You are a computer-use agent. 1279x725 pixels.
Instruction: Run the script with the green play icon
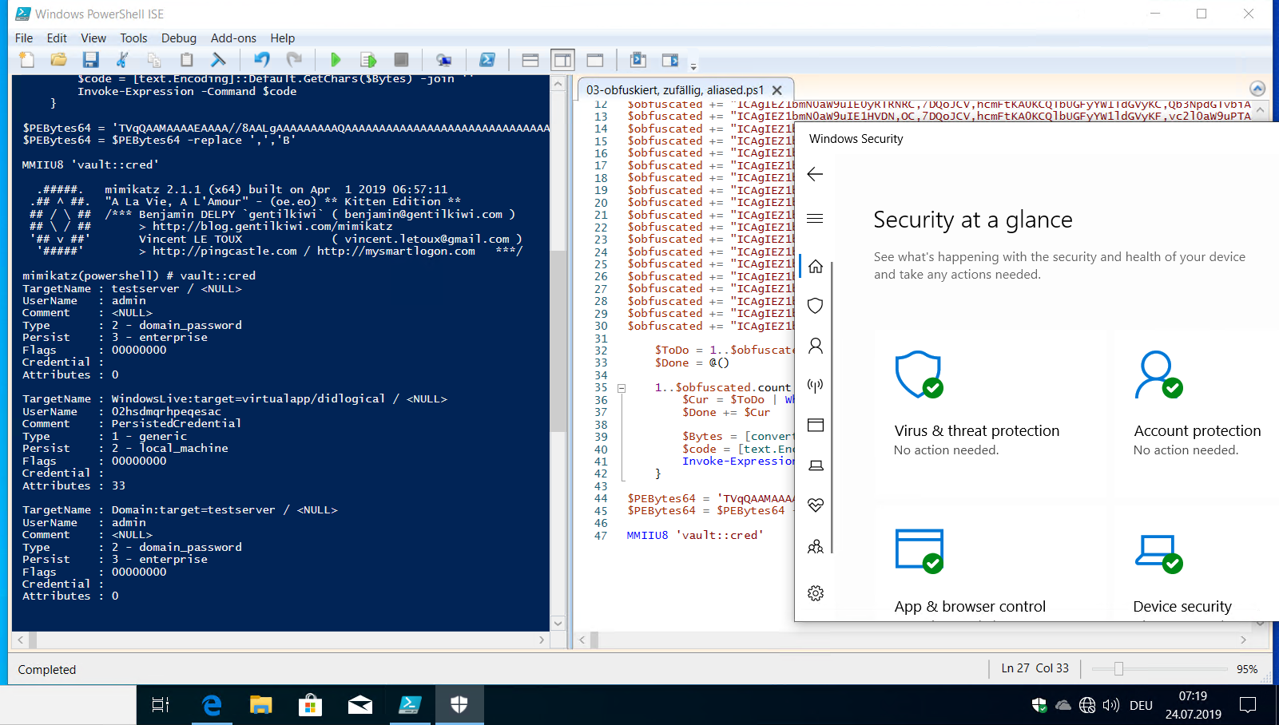pos(336,60)
